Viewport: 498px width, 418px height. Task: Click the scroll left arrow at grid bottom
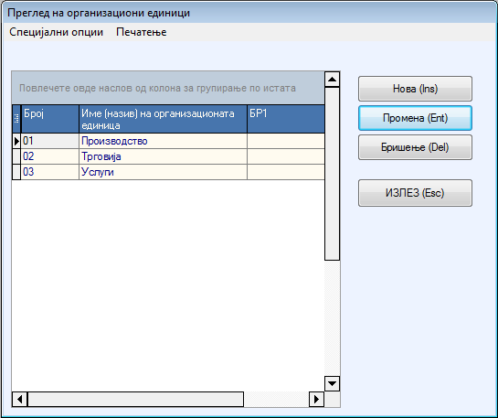[20, 399]
